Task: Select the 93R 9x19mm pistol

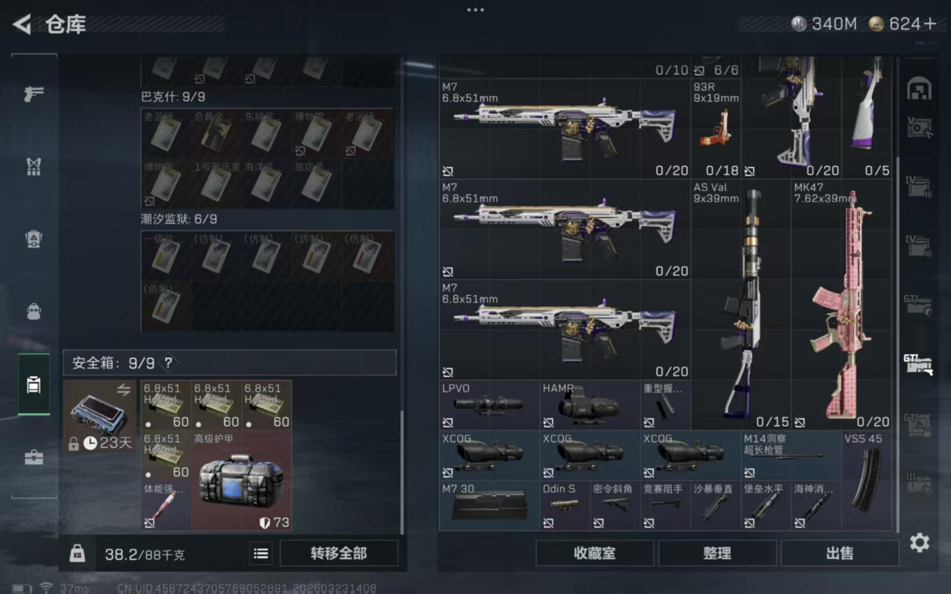Action: click(x=716, y=128)
